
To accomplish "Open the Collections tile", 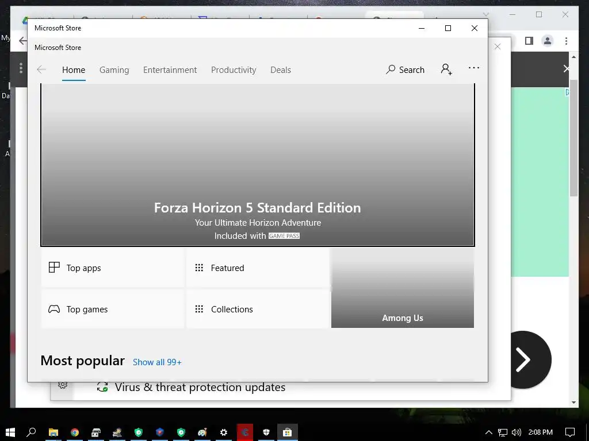I will click(x=258, y=309).
